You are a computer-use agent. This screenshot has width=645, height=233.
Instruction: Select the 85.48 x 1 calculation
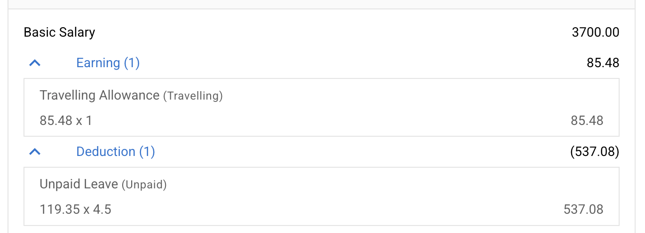point(66,121)
